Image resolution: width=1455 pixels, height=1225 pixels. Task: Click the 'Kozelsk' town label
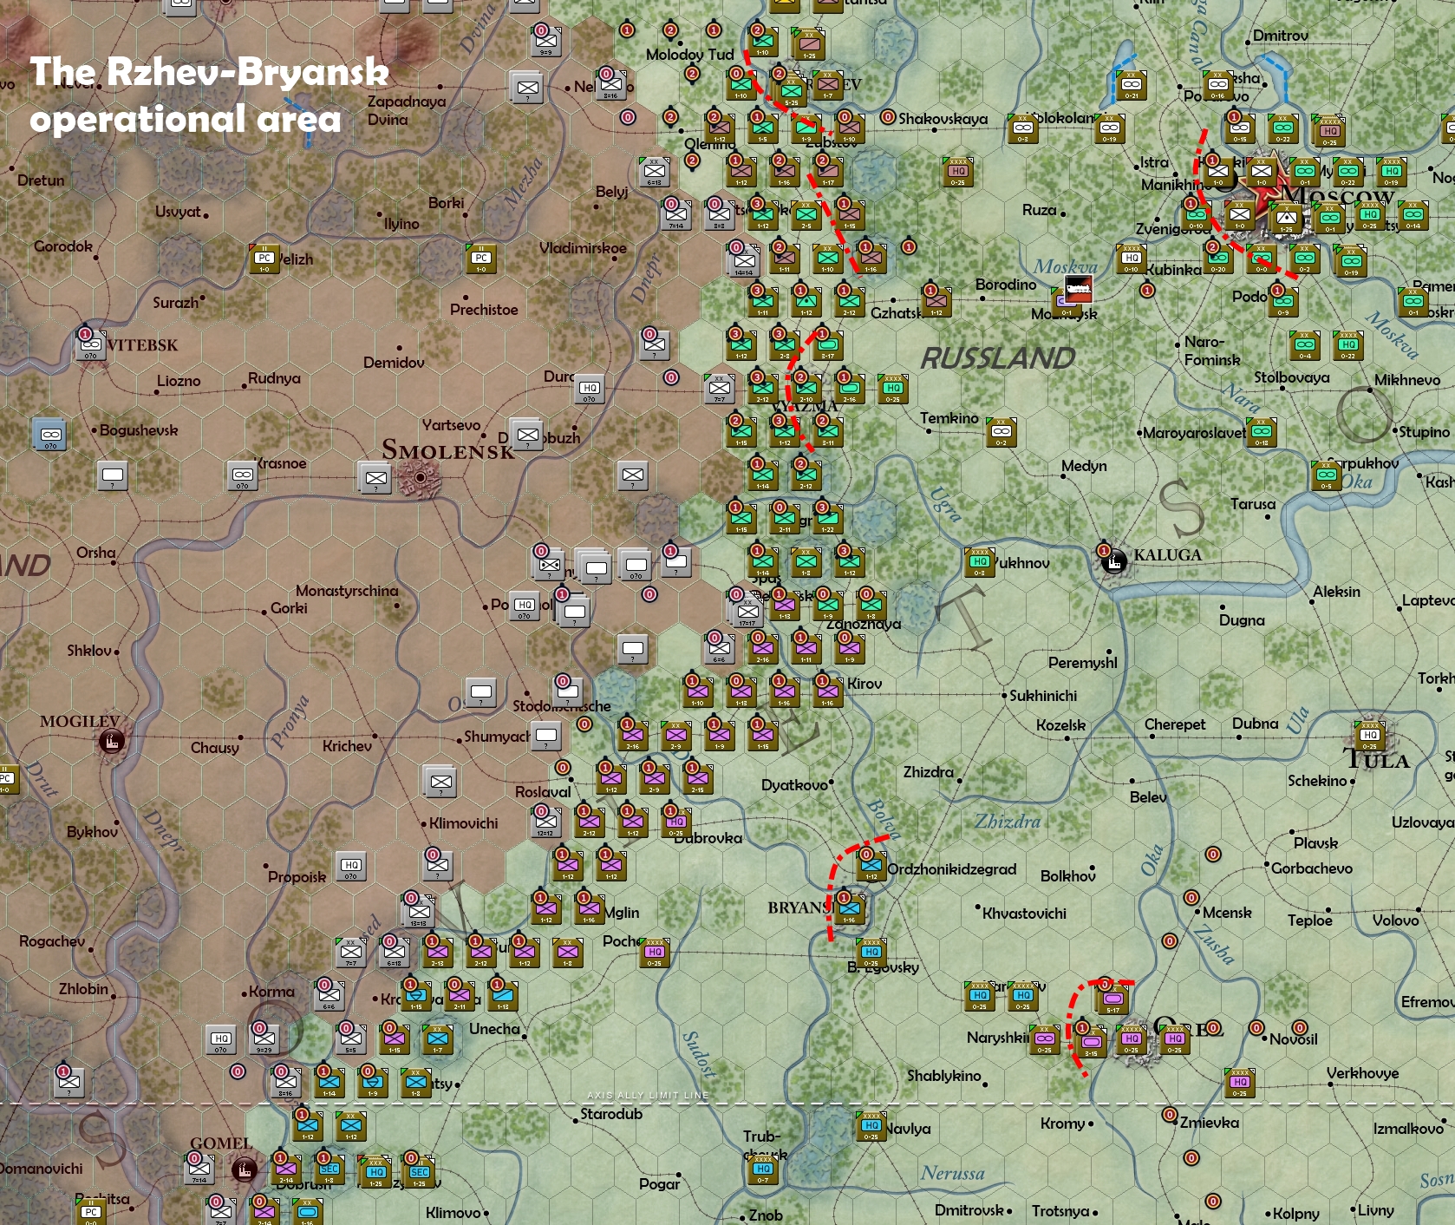(1060, 725)
